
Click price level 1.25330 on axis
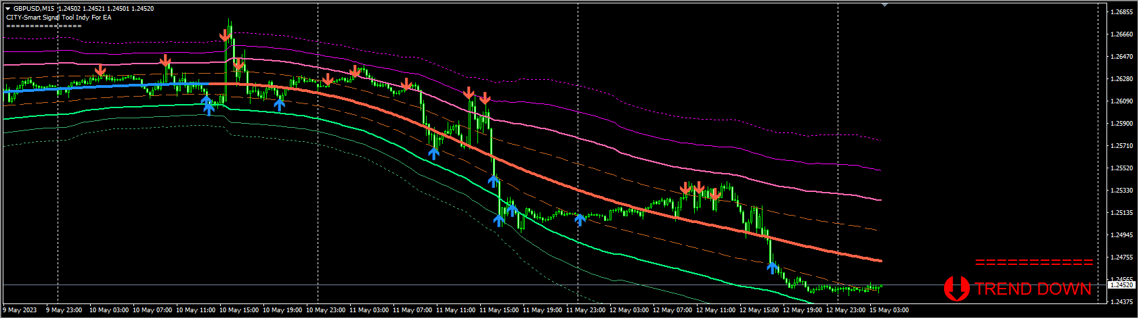coord(1121,191)
